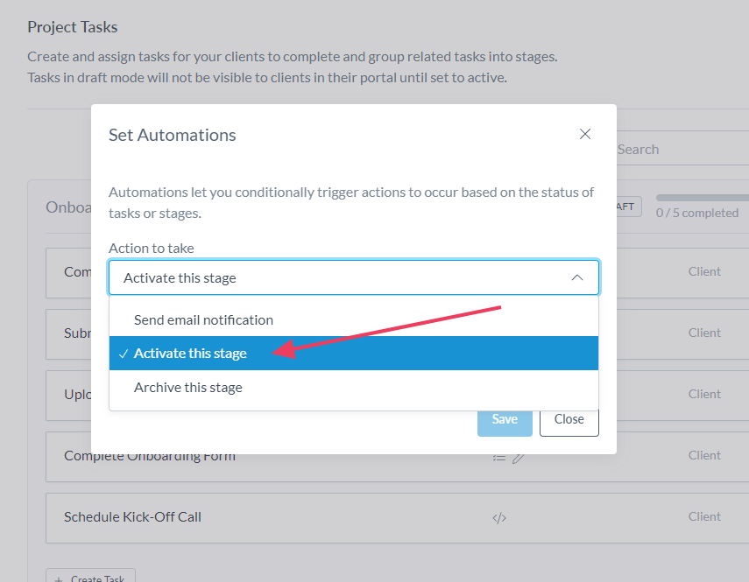The height and width of the screenshot is (582, 749).
Task: Click the DRAFT status badge
Action: [628, 207]
